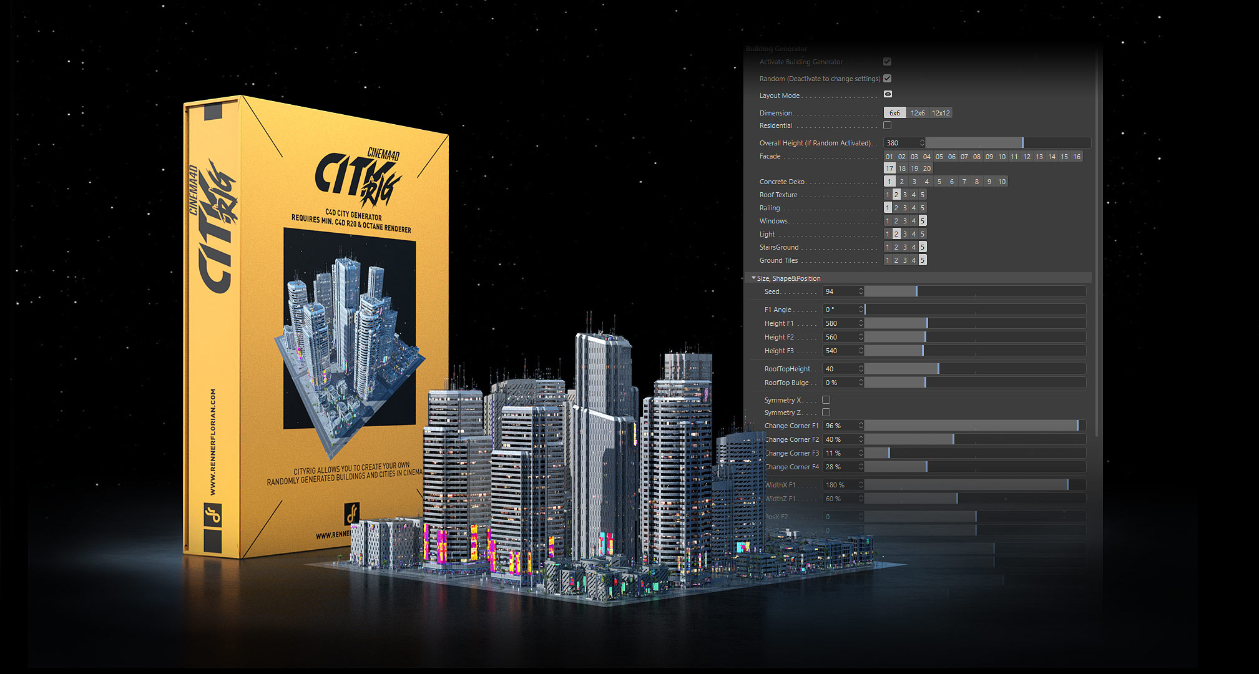Toggle the Layout Mode eye icon
The height and width of the screenshot is (674, 1259).
click(x=888, y=94)
